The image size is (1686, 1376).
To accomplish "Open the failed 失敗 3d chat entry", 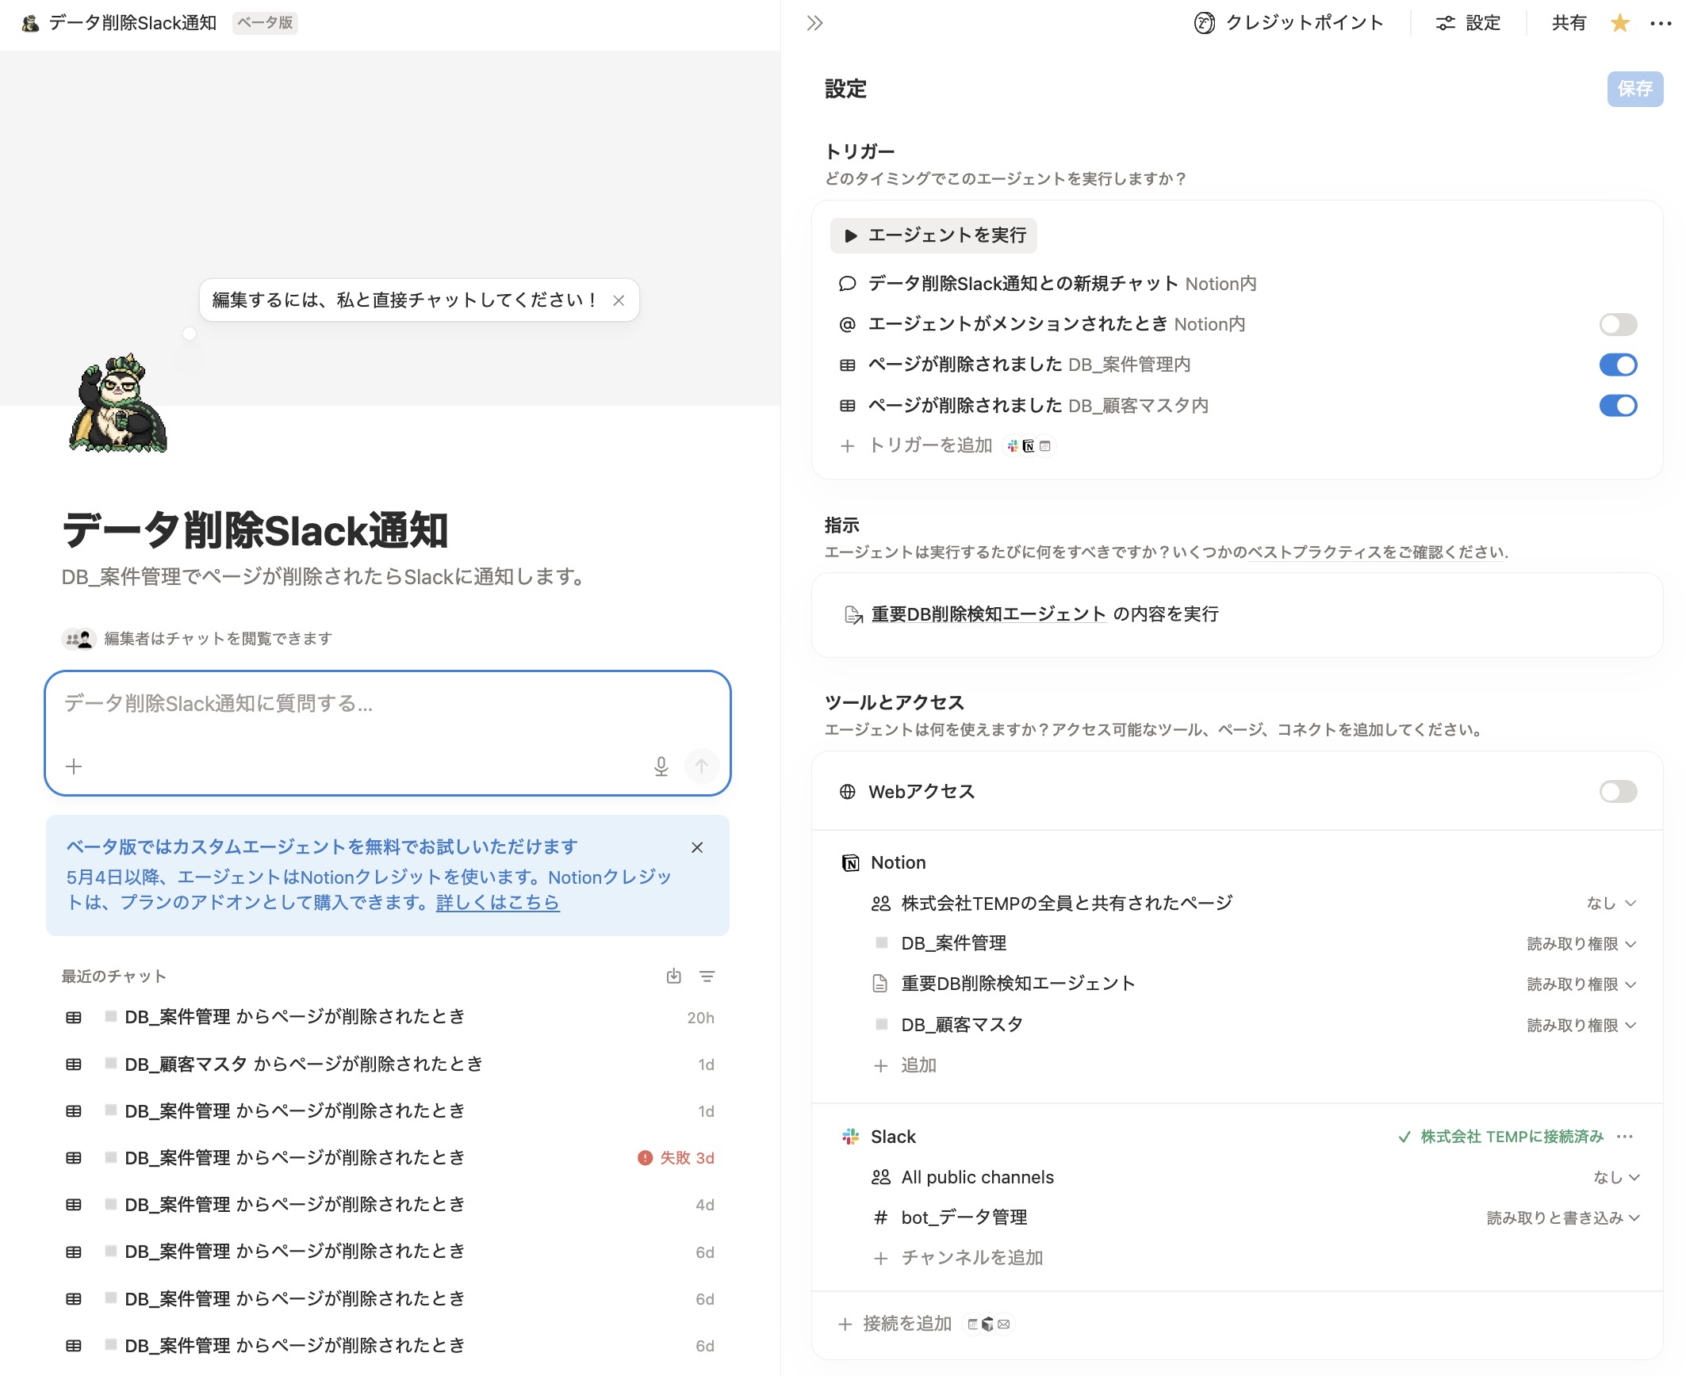I will [389, 1158].
